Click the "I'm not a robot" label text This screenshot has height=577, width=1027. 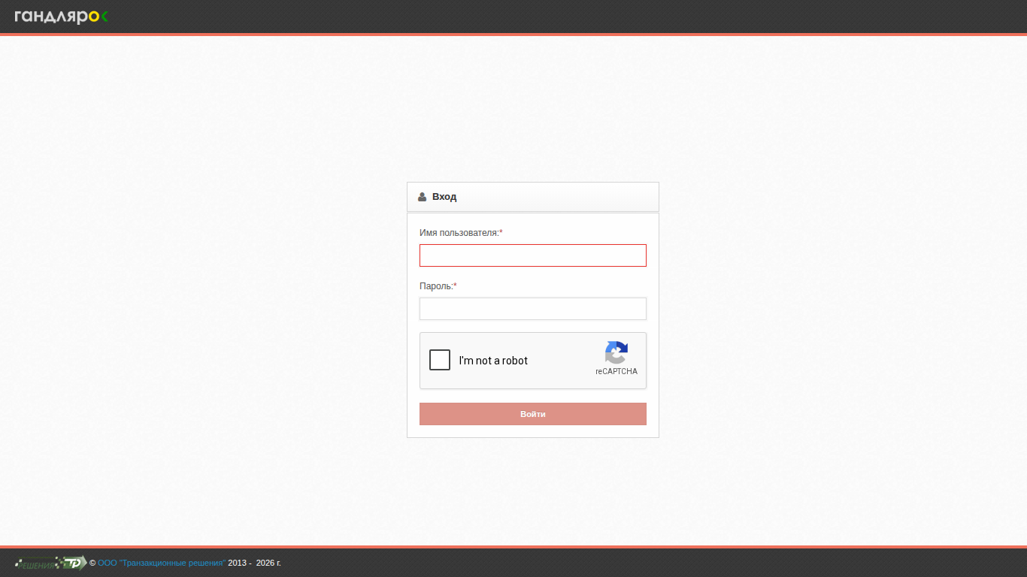click(493, 361)
